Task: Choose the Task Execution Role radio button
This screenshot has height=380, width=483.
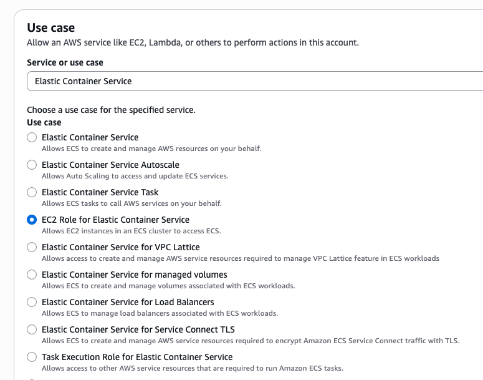Action: point(32,357)
